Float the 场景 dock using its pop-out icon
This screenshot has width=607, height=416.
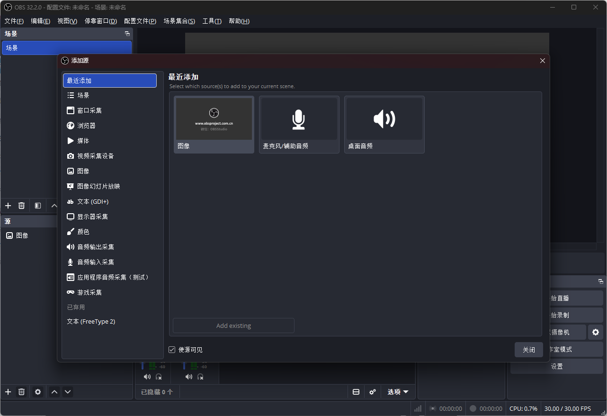(x=127, y=34)
